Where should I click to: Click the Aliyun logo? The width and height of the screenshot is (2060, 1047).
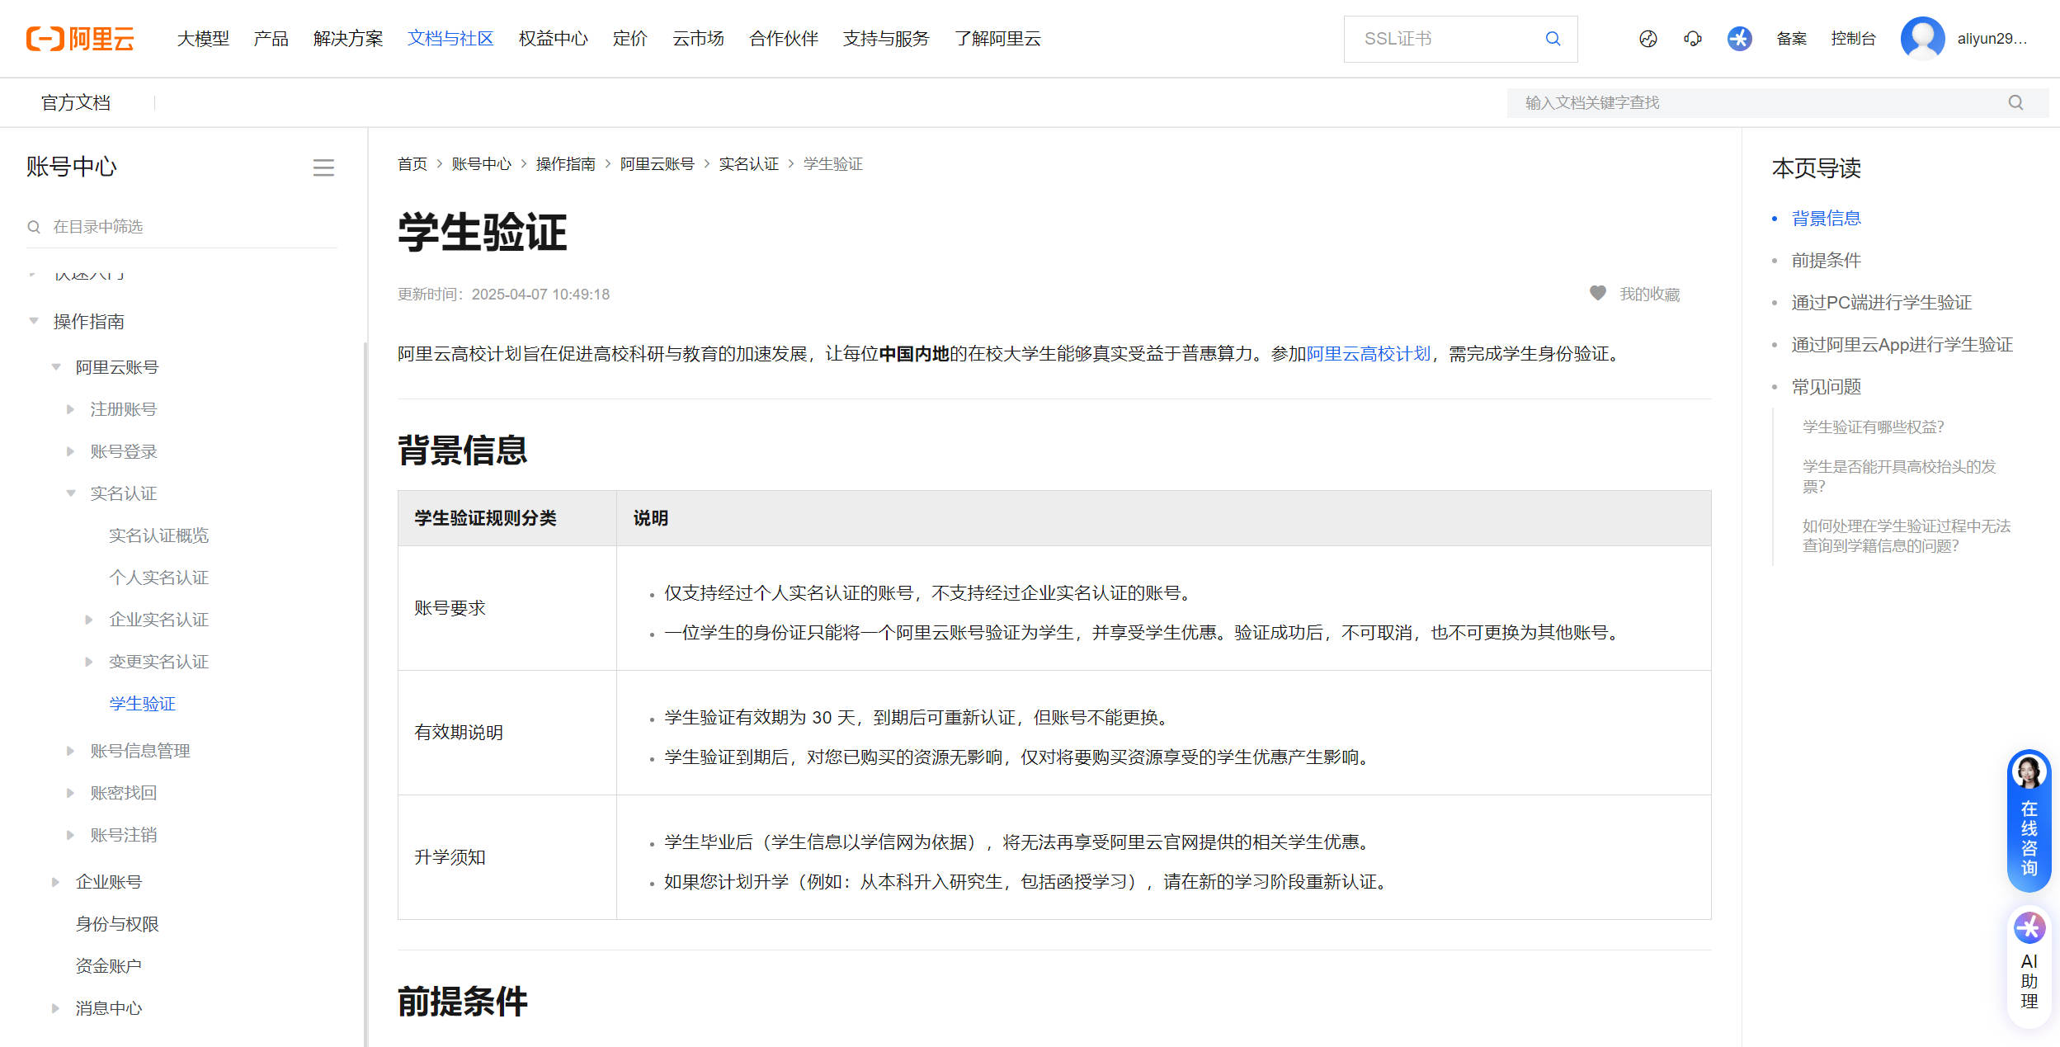tap(80, 39)
